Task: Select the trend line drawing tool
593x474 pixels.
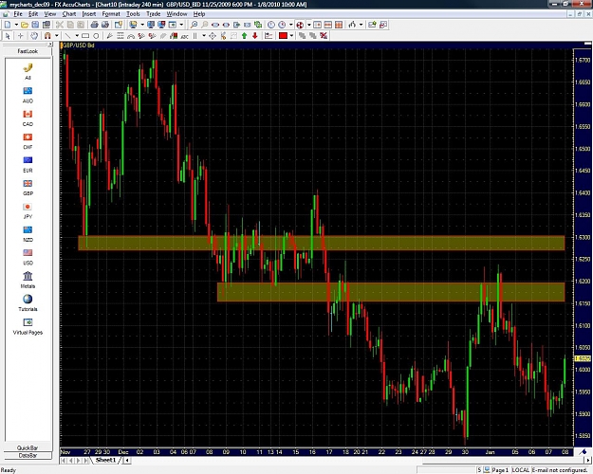Action: coord(68,36)
